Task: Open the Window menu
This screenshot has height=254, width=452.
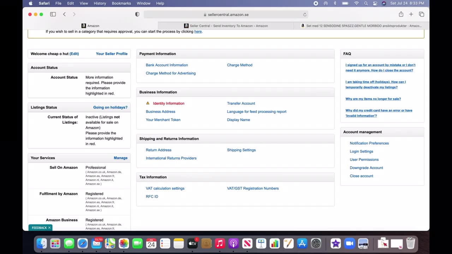Action: click(143, 3)
